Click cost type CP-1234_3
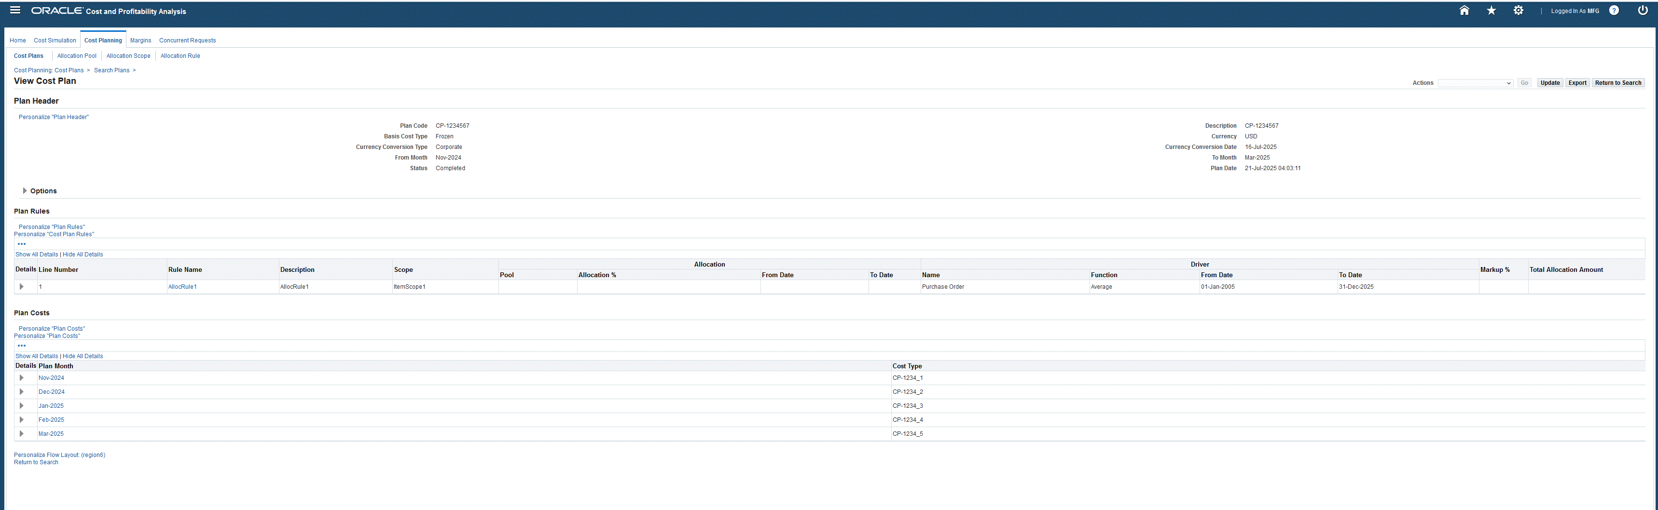The width and height of the screenshot is (1658, 510). coord(908,406)
